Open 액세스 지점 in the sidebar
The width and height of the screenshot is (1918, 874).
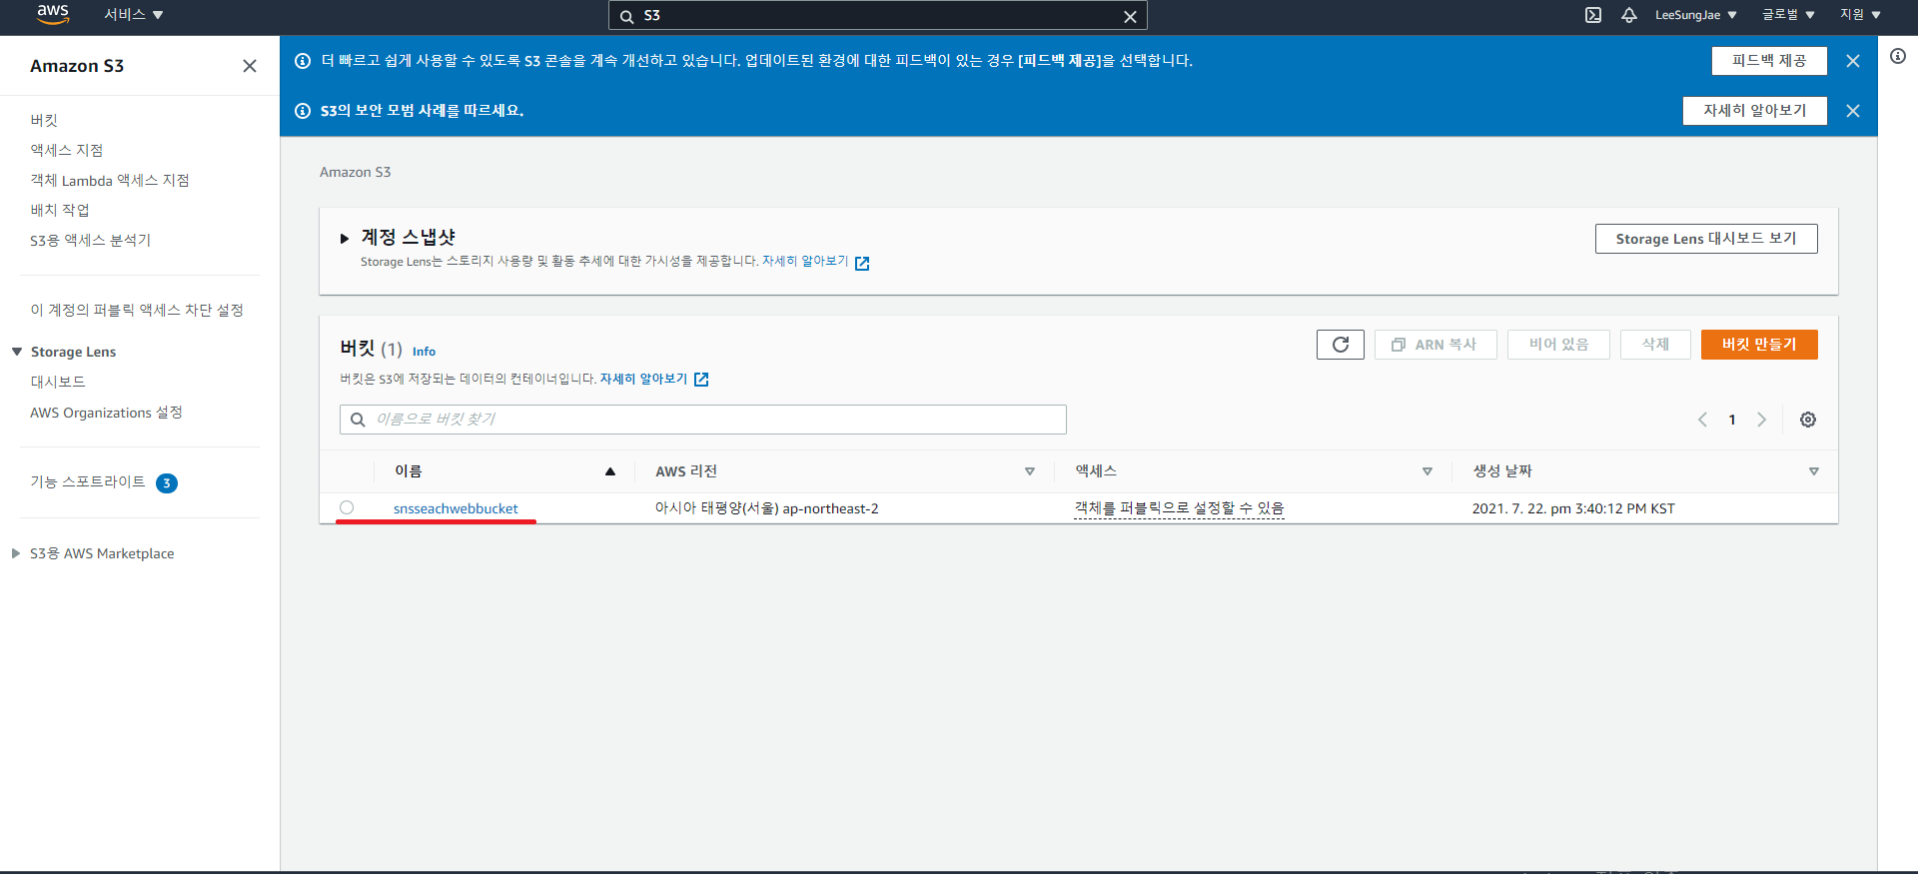pos(67,150)
